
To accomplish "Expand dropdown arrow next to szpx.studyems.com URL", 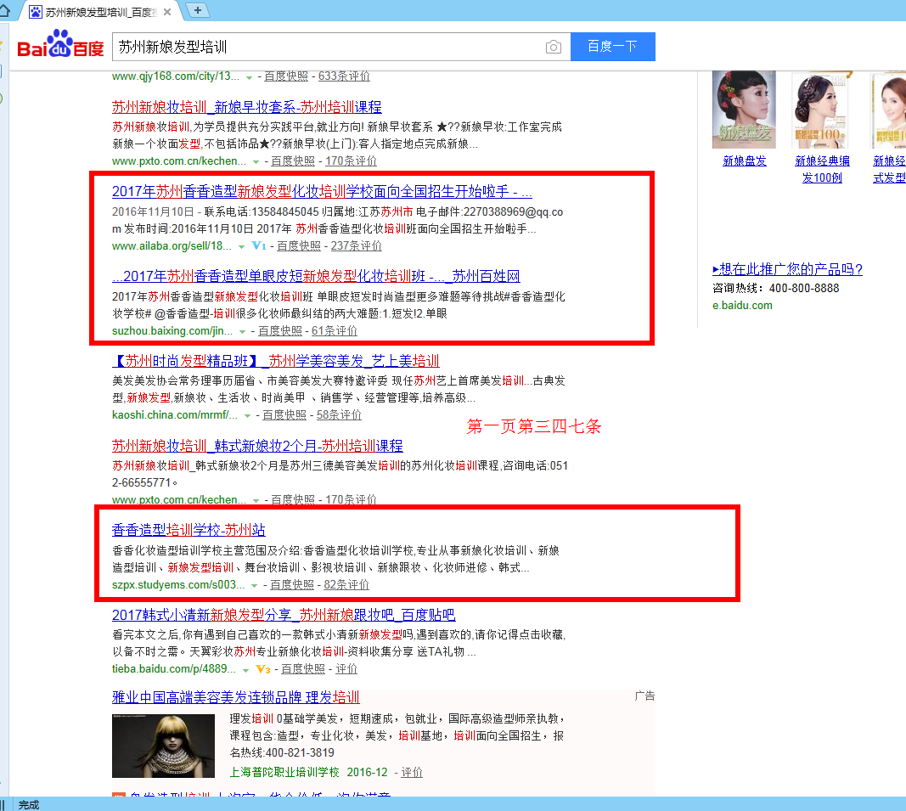I will [254, 586].
